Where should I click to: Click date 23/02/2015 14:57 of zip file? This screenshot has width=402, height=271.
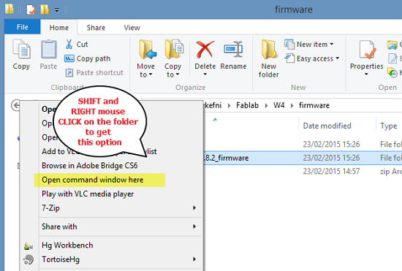point(331,171)
